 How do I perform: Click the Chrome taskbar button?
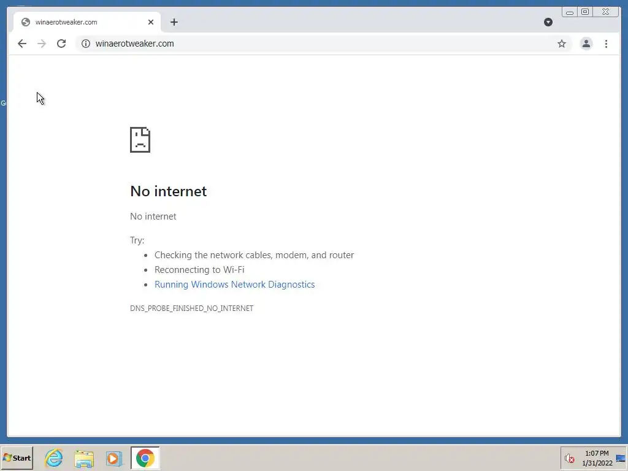click(145, 458)
